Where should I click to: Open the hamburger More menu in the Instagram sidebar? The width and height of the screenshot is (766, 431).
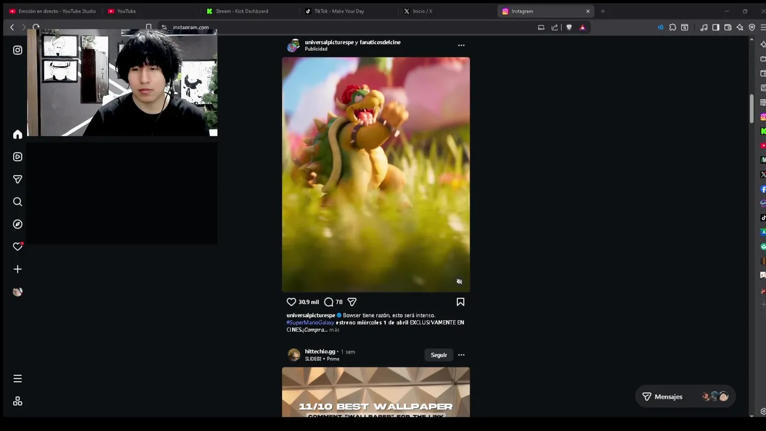point(17,378)
